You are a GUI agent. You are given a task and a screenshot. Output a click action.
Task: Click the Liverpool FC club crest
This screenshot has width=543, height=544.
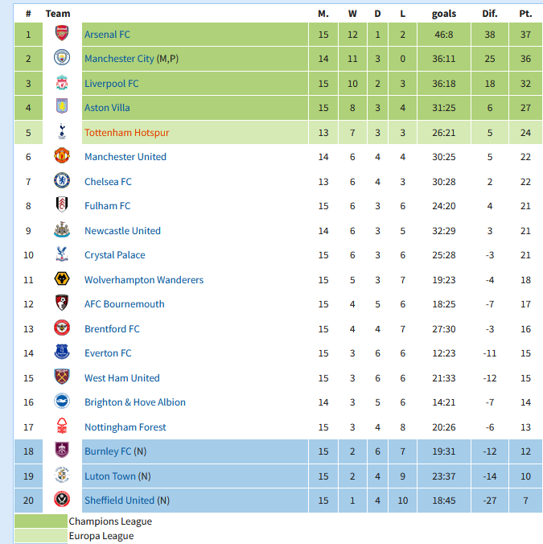point(62,83)
